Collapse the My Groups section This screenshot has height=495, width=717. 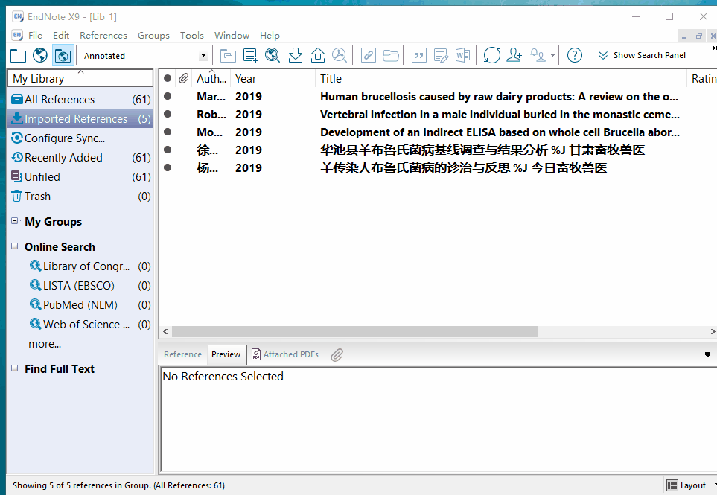[15, 221]
